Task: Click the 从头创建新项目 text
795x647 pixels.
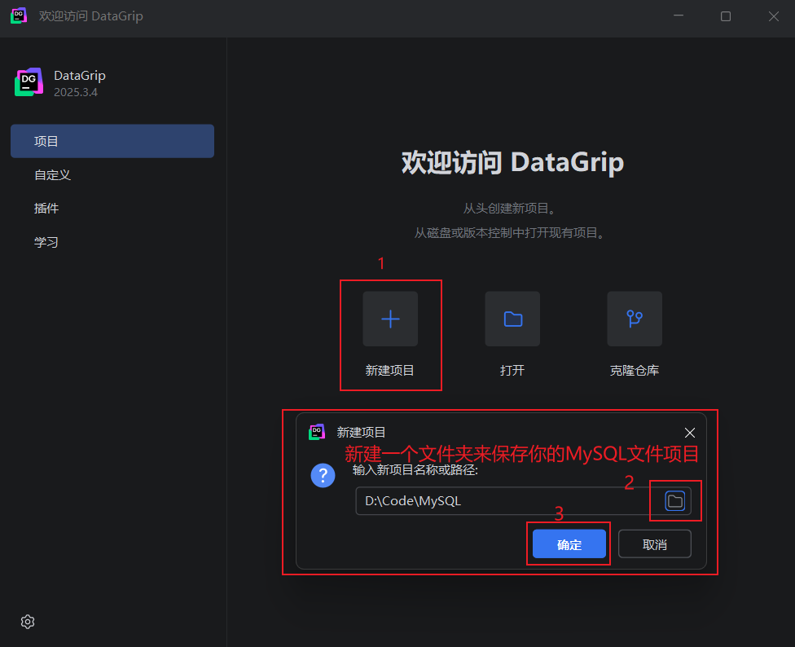Action: [x=508, y=209]
